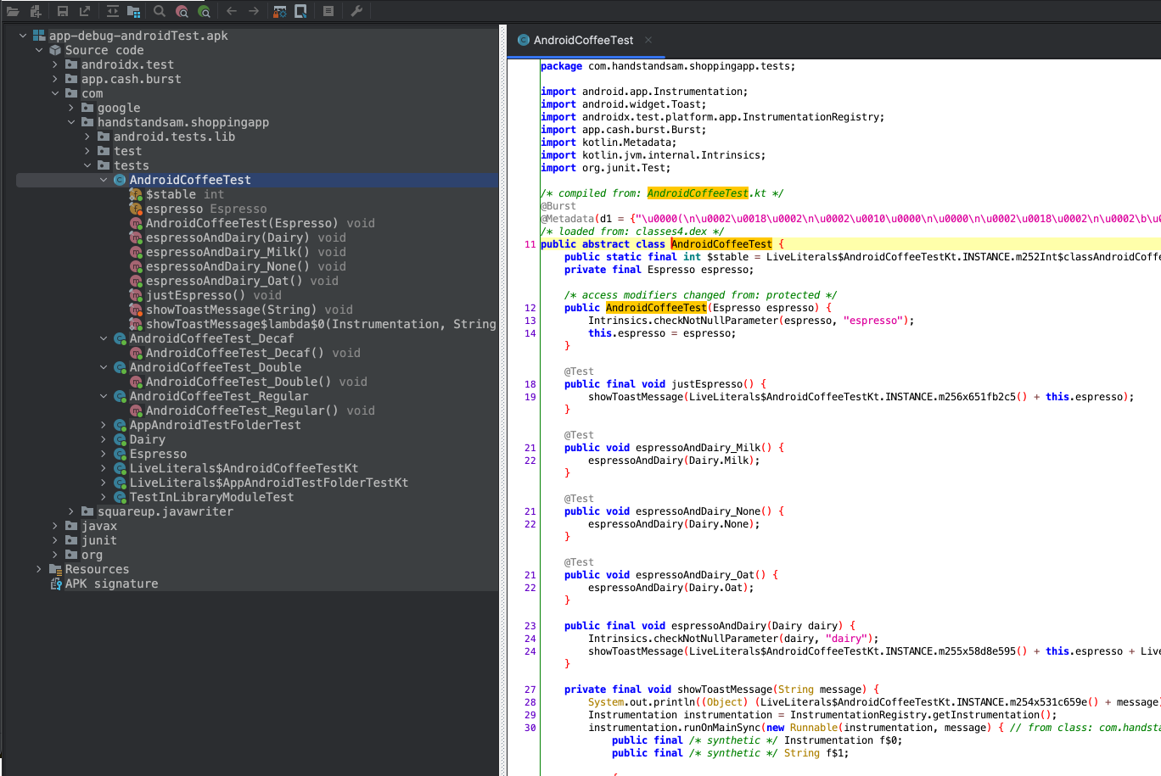Screen dimensions: 1161x776
Task: Open the log viewer icon
Action: (x=328, y=11)
